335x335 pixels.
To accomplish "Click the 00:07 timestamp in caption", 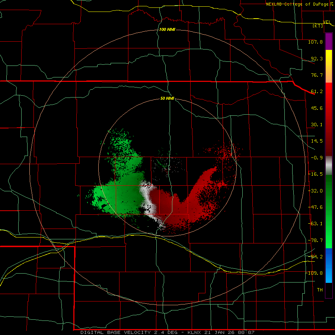I will click(x=246, y=332).
